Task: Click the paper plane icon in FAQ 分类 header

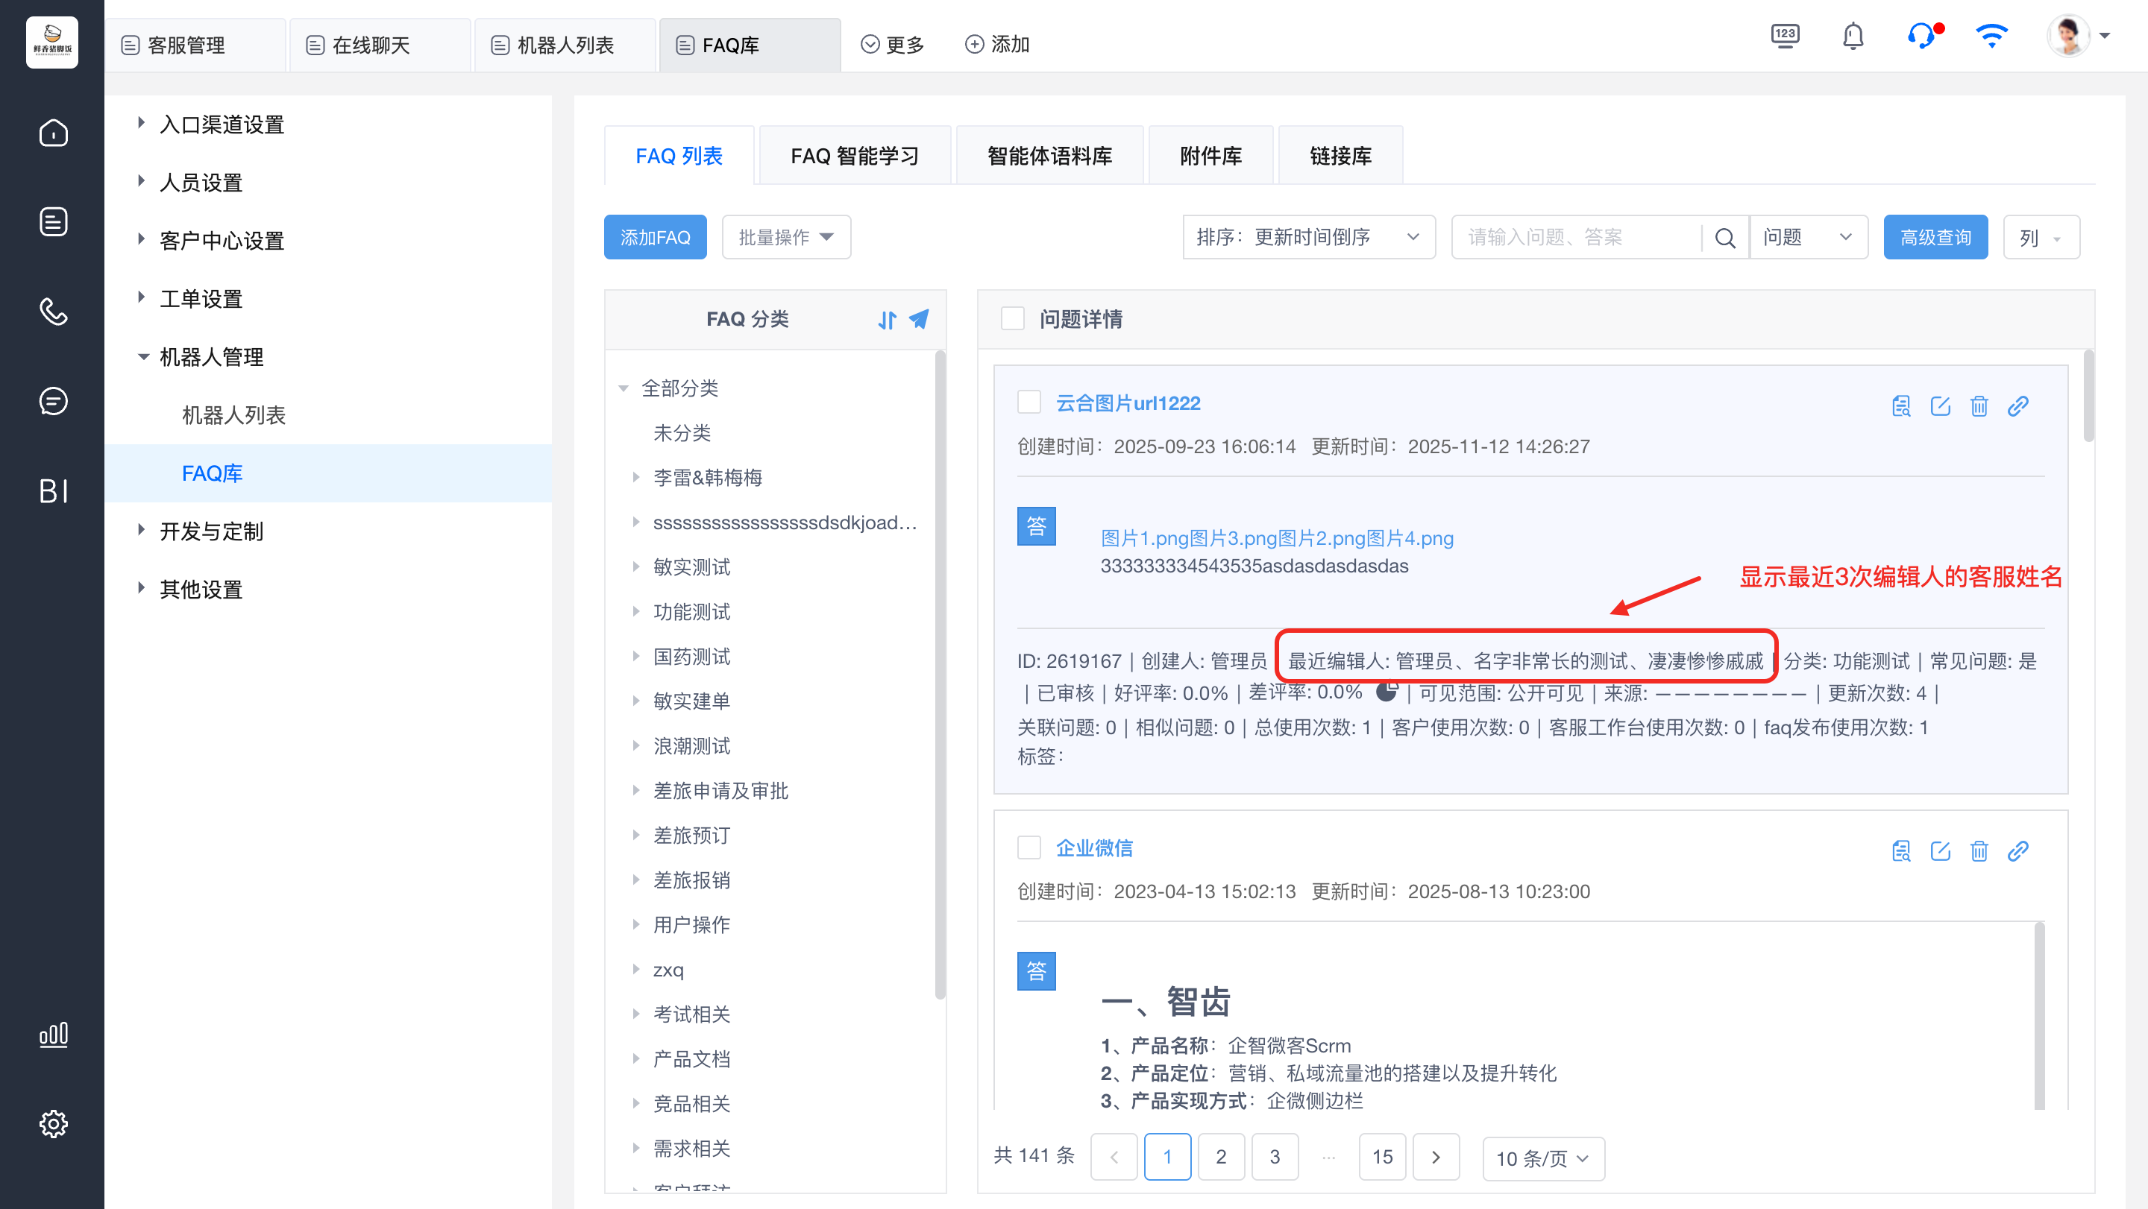Action: (918, 319)
